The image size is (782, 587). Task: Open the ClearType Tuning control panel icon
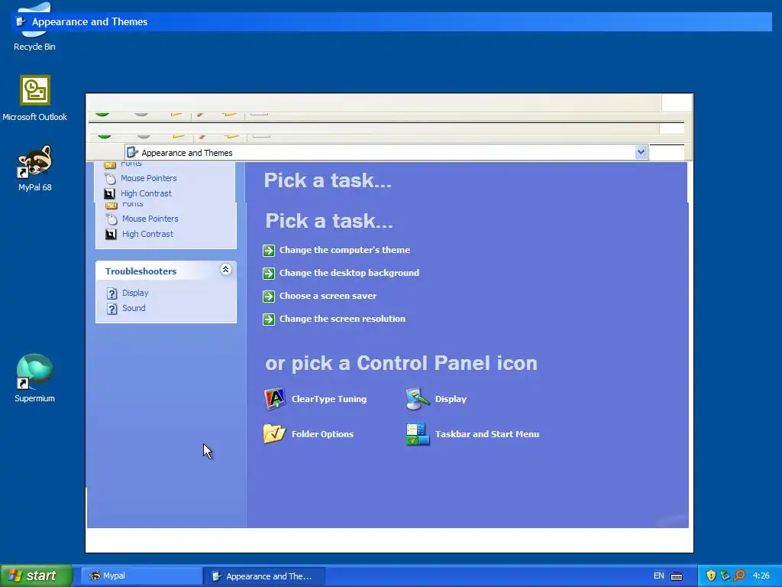coord(315,399)
